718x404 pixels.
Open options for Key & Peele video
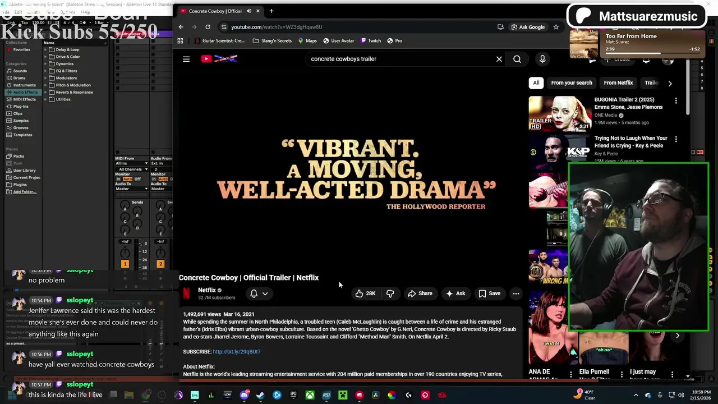[x=676, y=139]
